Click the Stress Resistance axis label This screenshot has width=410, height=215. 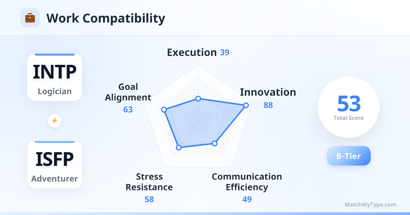pyautogui.click(x=149, y=182)
